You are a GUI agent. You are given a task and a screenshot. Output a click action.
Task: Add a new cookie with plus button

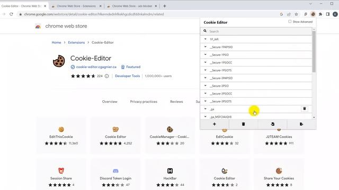(214, 124)
